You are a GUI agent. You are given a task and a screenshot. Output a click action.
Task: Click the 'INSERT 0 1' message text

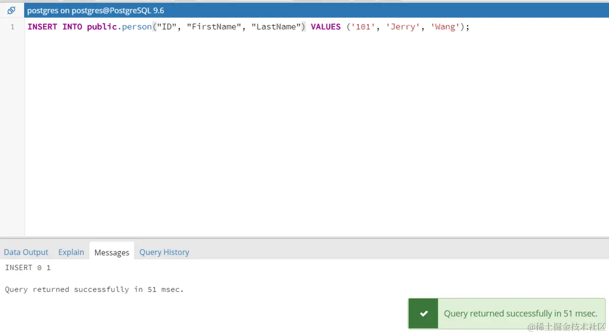coord(28,267)
